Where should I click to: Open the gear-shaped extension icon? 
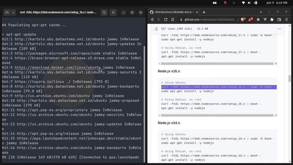(x=258, y=19)
